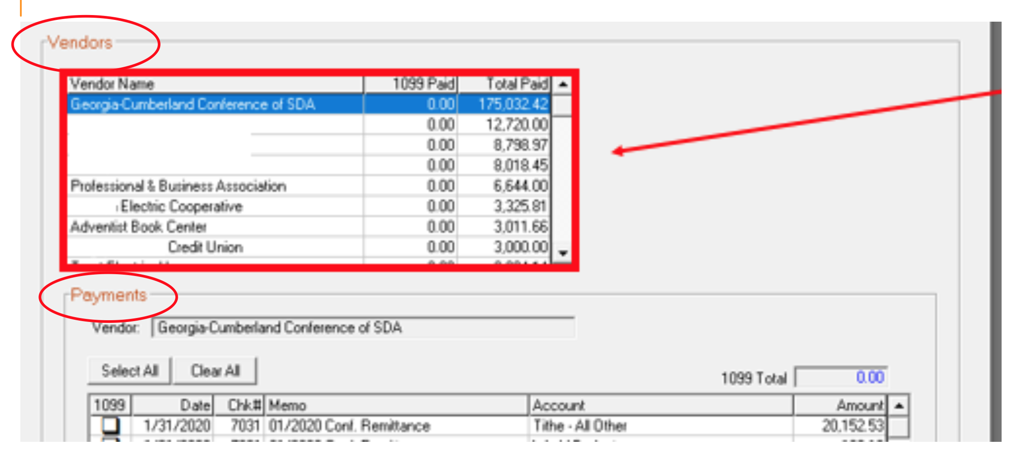Click the 1099 Total value field
The width and height of the screenshot is (1010, 452).
(841, 377)
